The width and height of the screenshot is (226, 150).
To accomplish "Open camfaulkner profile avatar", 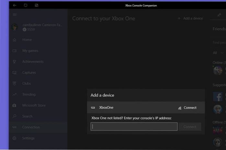I will 15,27.
